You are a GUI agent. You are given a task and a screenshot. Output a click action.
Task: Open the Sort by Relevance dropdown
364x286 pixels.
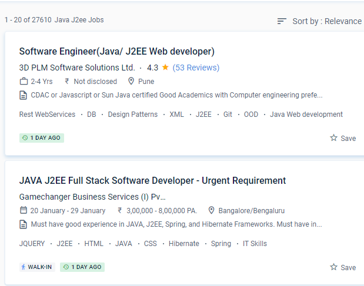[326, 21]
